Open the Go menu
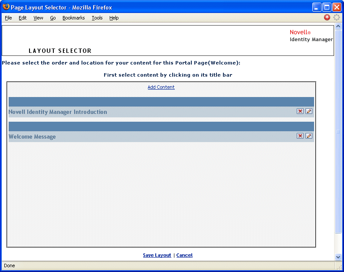This screenshot has width=344, height=272. 53,18
